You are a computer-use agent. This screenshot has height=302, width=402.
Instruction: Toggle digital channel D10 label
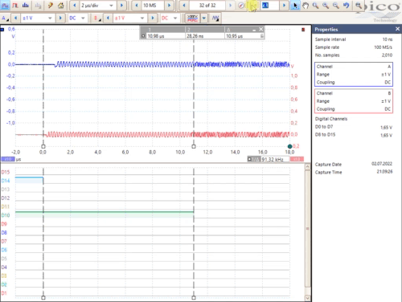[6, 215]
